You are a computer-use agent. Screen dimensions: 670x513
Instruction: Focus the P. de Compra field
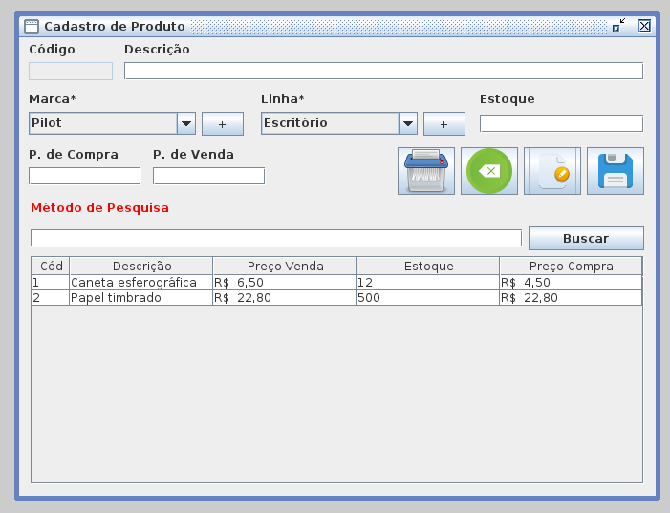point(85,176)
